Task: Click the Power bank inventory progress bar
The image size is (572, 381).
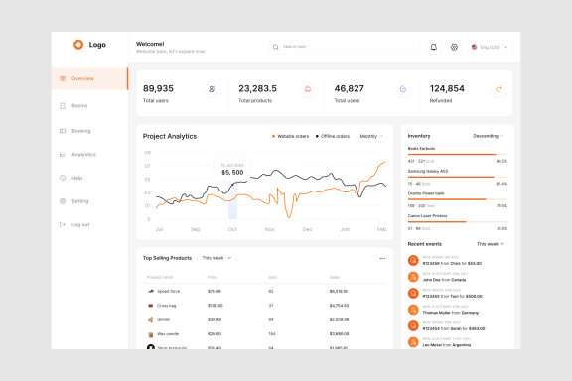Action: pos(458,199)
